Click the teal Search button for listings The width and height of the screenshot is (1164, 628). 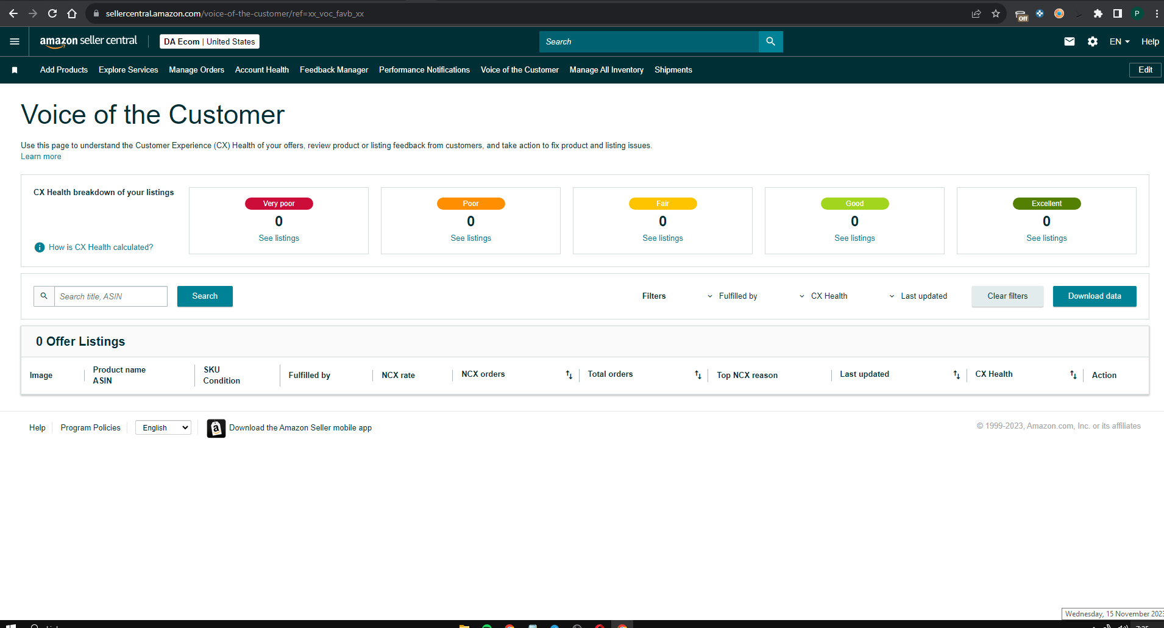click(205, 296)
